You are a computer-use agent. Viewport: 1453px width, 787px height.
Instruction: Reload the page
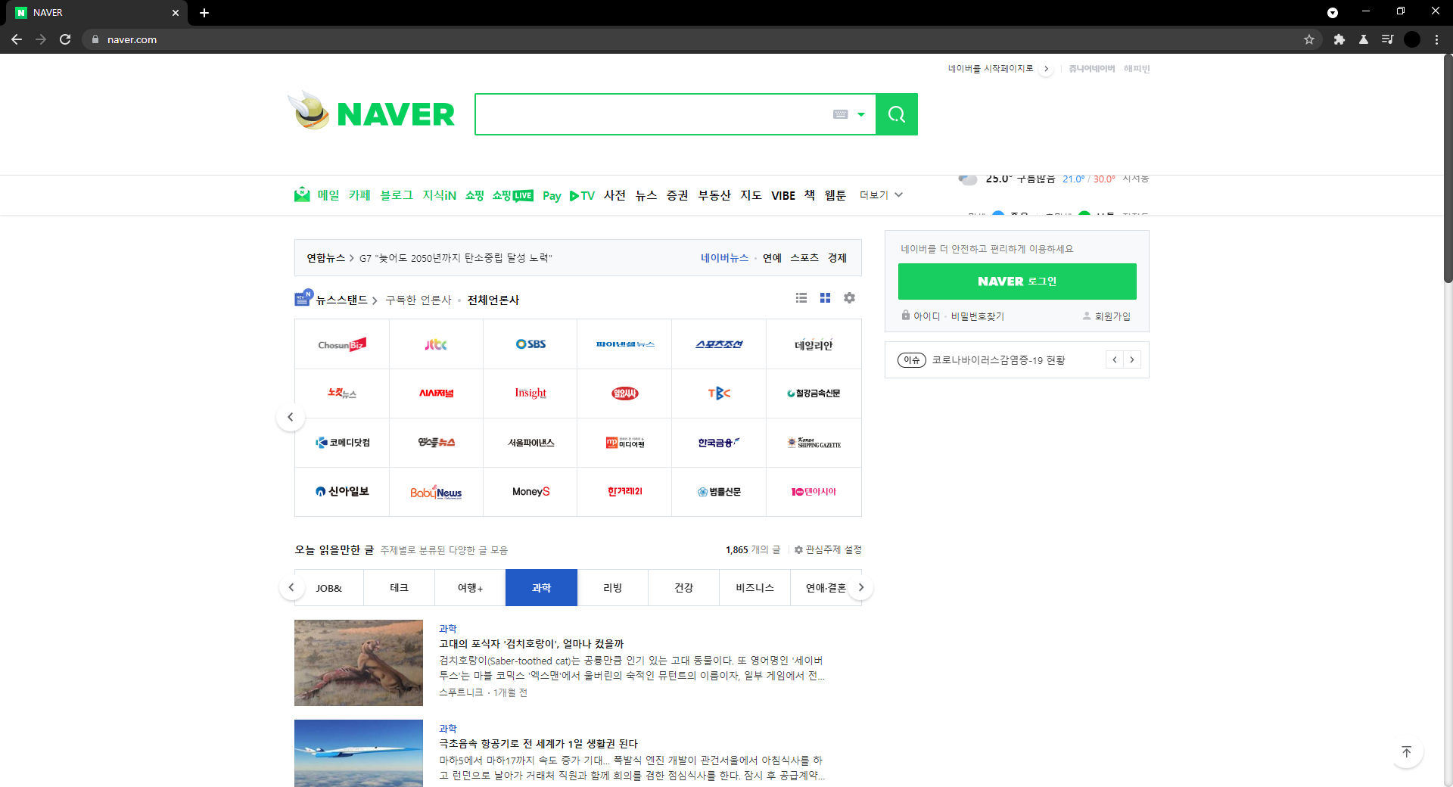[x=65, y=39]
